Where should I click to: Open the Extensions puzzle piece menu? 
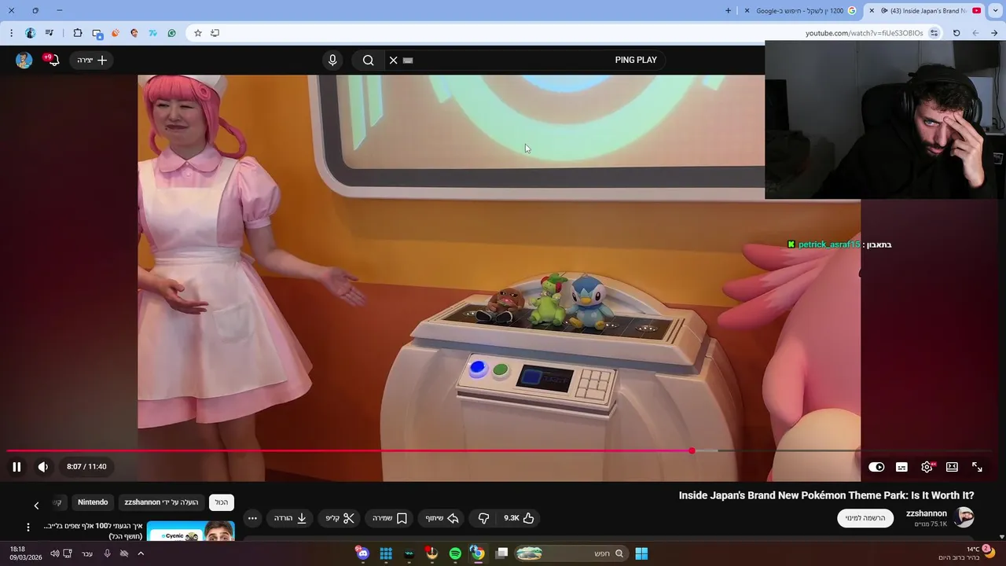click(78, 33)
